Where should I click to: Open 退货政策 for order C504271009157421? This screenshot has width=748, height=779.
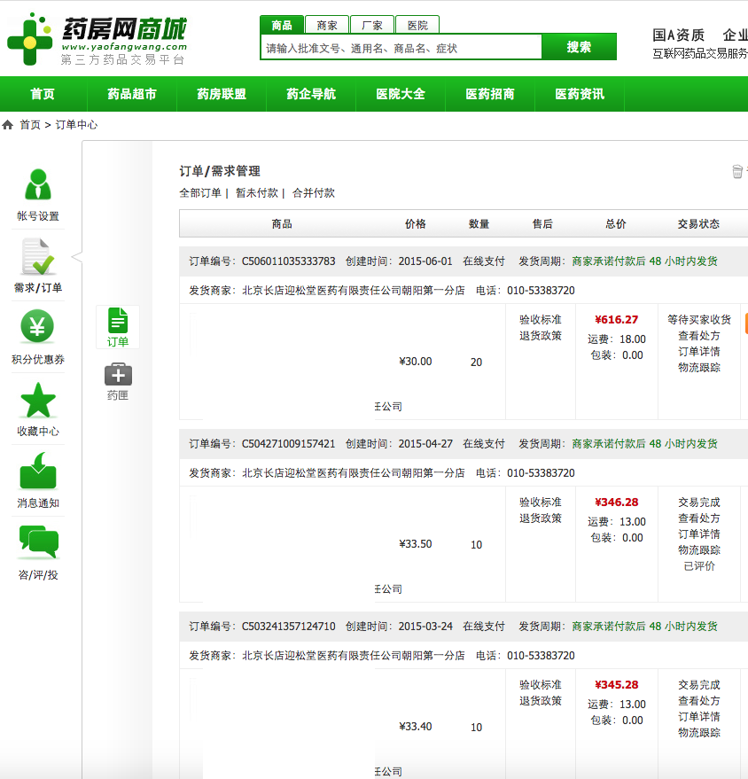pyautogui.click(x=541, y=518)
